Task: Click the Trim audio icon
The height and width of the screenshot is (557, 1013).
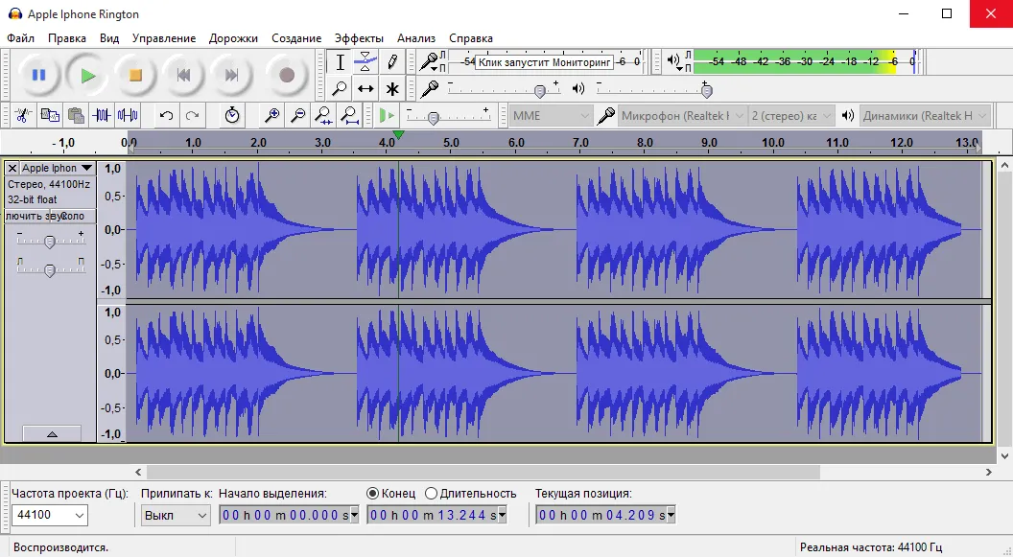Action: (x=103, y=116)
